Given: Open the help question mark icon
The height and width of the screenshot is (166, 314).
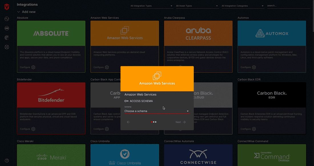Looking at the screenshot, I should pyautogui.click(x=7, y=161).
